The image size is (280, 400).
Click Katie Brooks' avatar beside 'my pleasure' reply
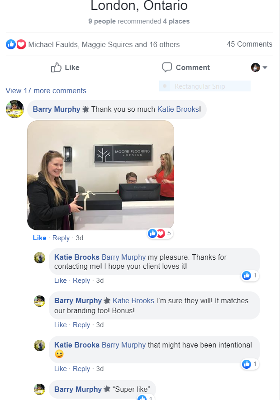pos(39,257)
